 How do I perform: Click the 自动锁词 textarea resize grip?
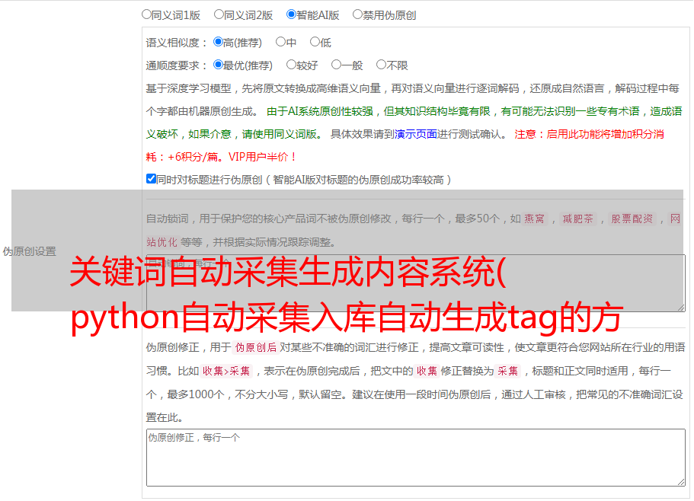681,308
